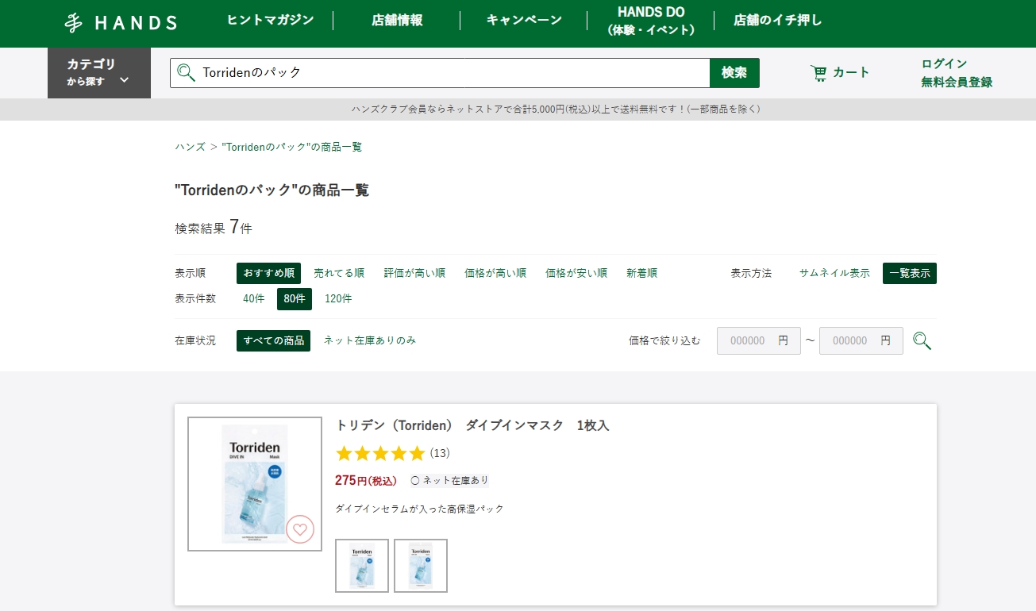
Task: Click the ログイン link
Action: point(944,63)
